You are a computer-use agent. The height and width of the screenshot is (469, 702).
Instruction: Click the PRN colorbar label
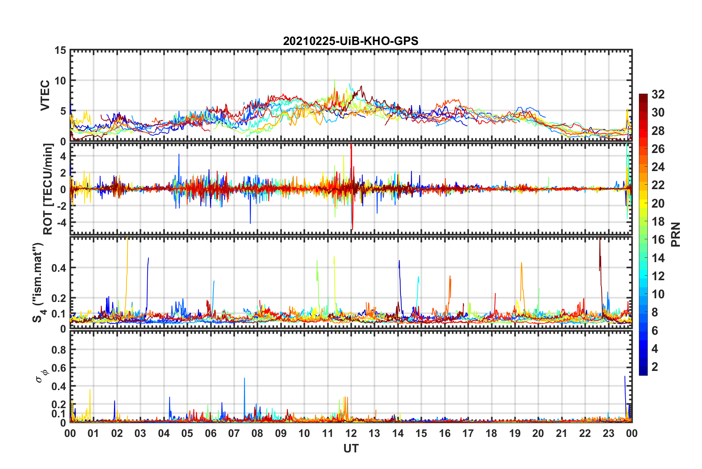coord(675,234)
